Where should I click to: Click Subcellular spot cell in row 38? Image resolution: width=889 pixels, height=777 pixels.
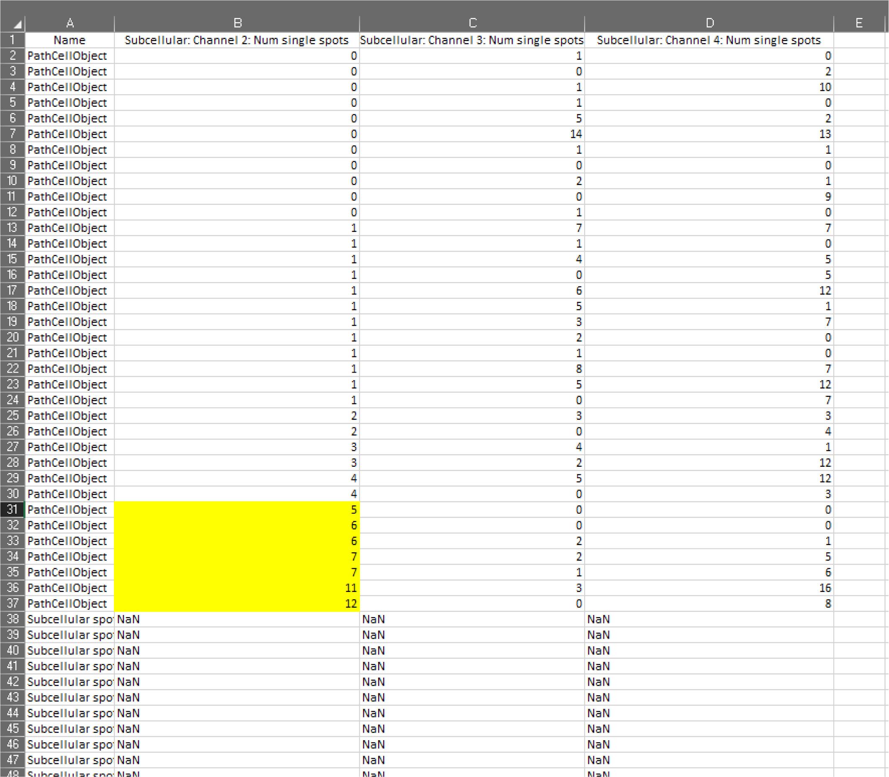[70, 619]
